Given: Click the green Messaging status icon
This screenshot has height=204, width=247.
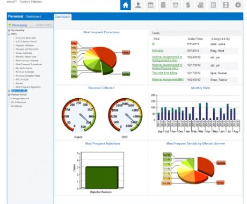Looking at the screenshot, I should [x=10, y=25].
